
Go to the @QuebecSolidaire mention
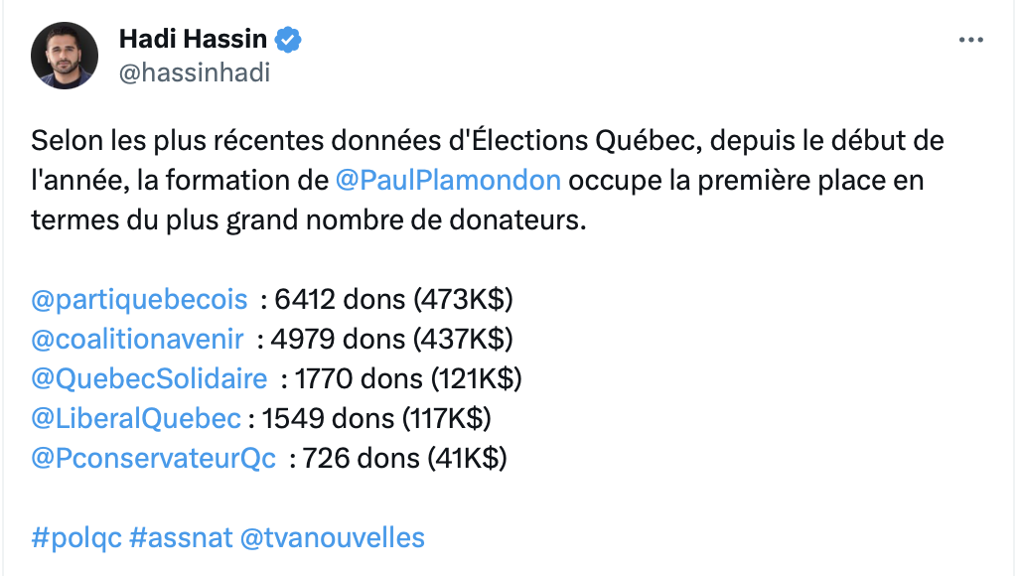click(149, 378)
